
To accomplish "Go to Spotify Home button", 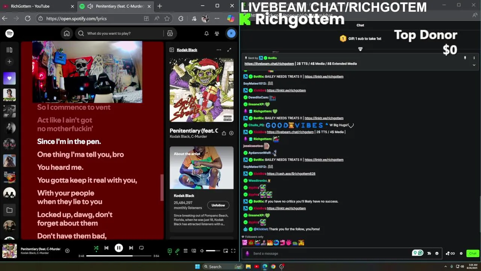I will coord(67,33).
